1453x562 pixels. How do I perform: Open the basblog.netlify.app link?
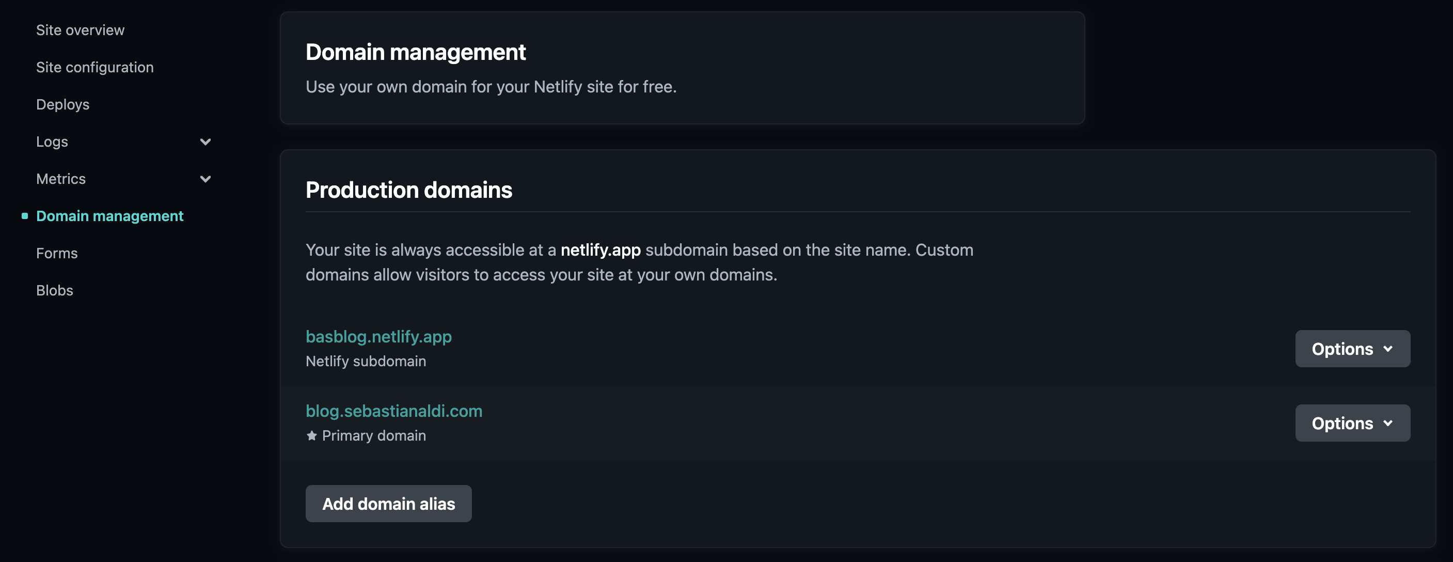point(378,336)
